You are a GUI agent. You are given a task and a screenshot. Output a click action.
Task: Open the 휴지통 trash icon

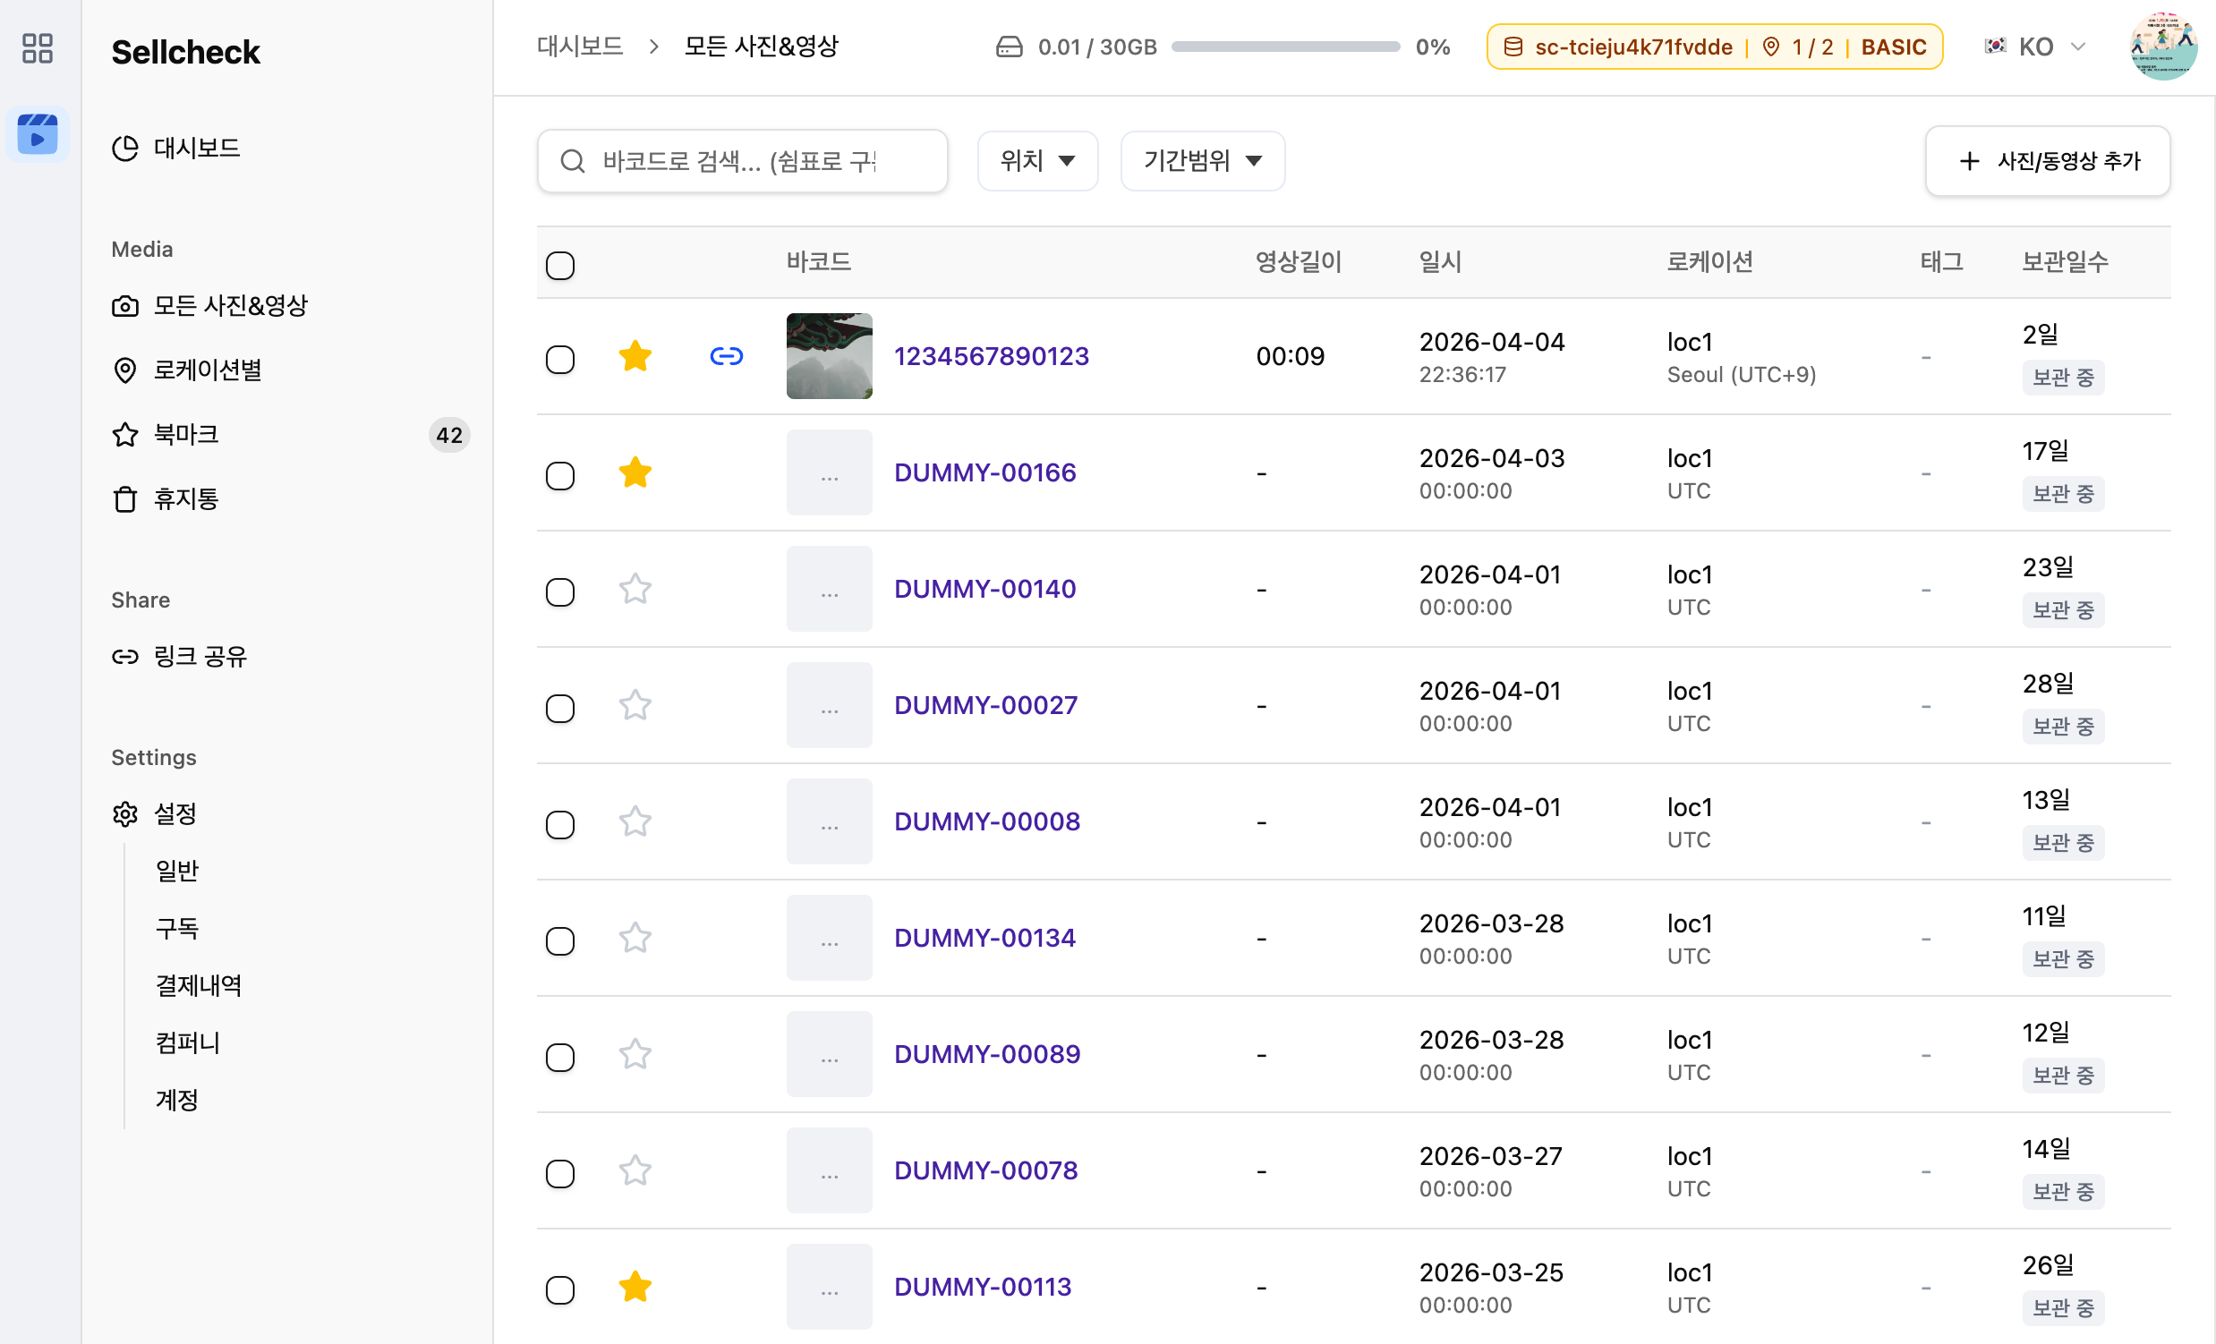[x=125, y=499]
